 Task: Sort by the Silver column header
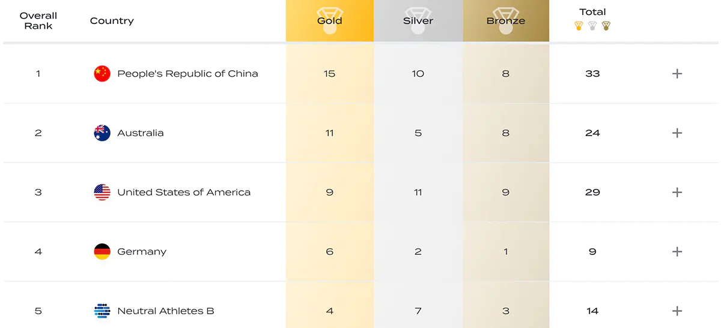[418, 21]
